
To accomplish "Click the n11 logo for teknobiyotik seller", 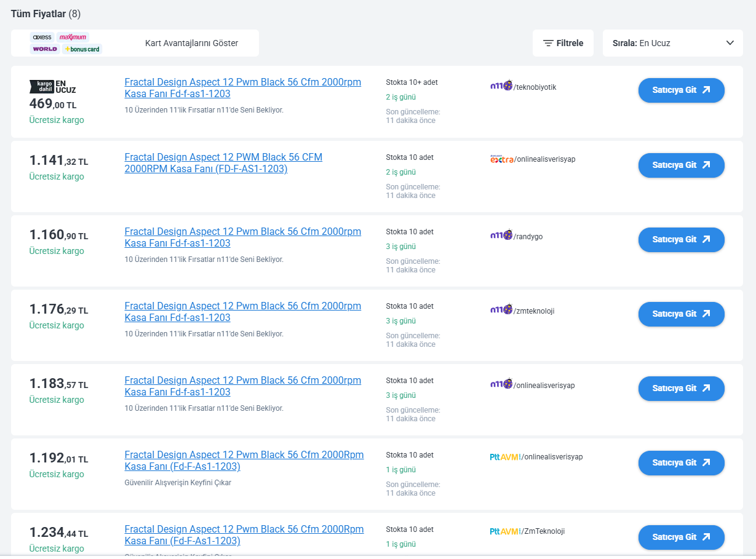I will [501, 86].
